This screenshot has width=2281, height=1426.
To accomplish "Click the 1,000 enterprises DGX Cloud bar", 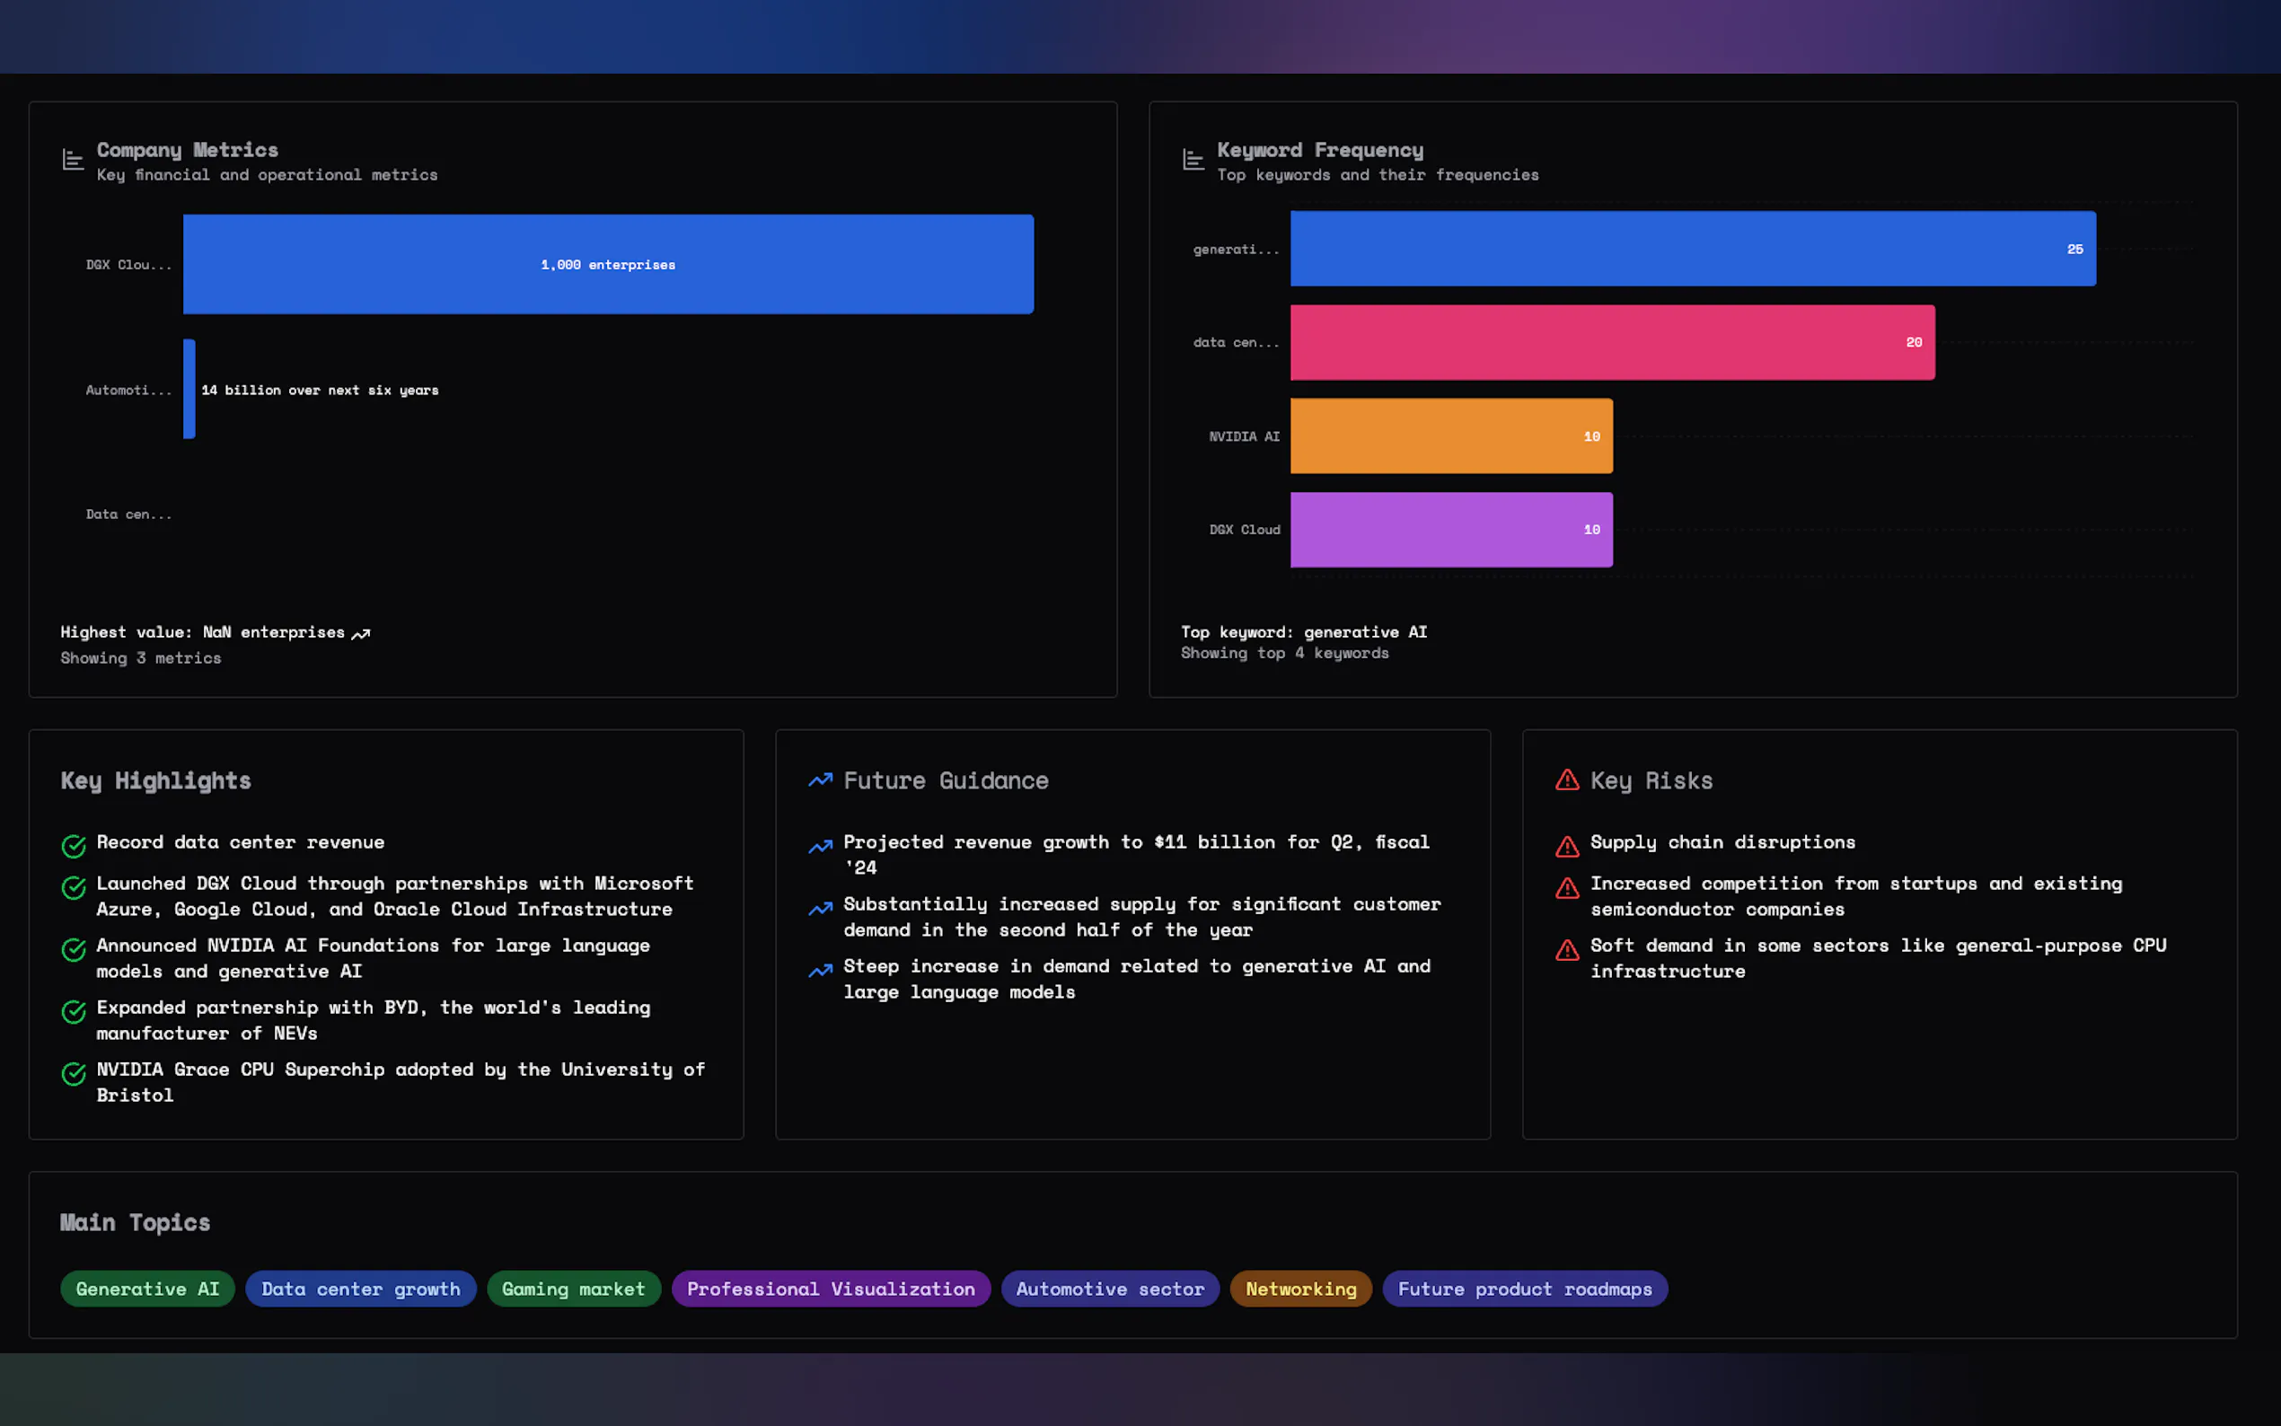I will click(x=607, y=264).
